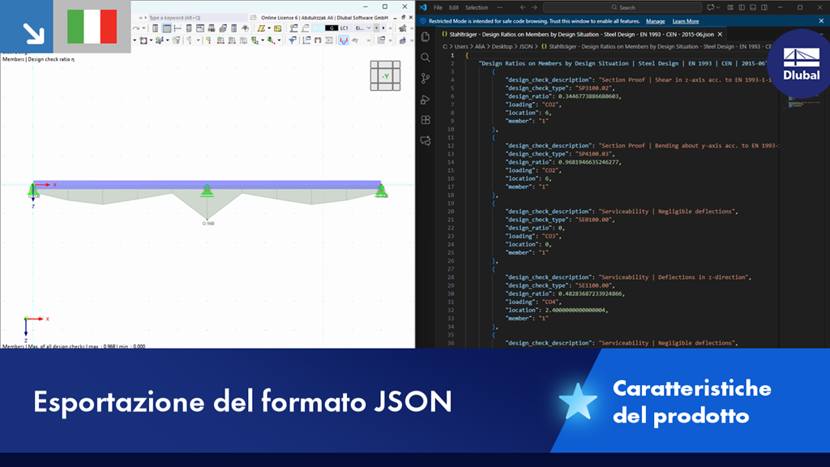This screenshot has width=830, height=467.
Task: Select previous load case arrow in RFEM
Action: click(376, 28)
